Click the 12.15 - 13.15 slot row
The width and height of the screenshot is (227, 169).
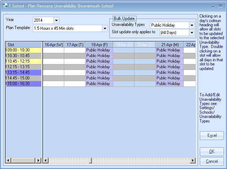point(23,67)
